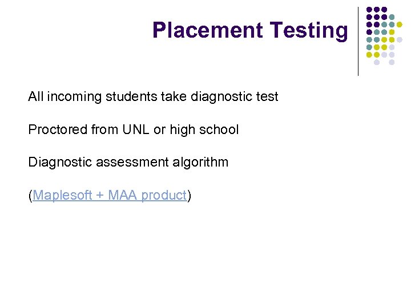Click the top-left purple dot in the grid
The image size is (411, 308).
pyautogui.click(x=369, y=10)
